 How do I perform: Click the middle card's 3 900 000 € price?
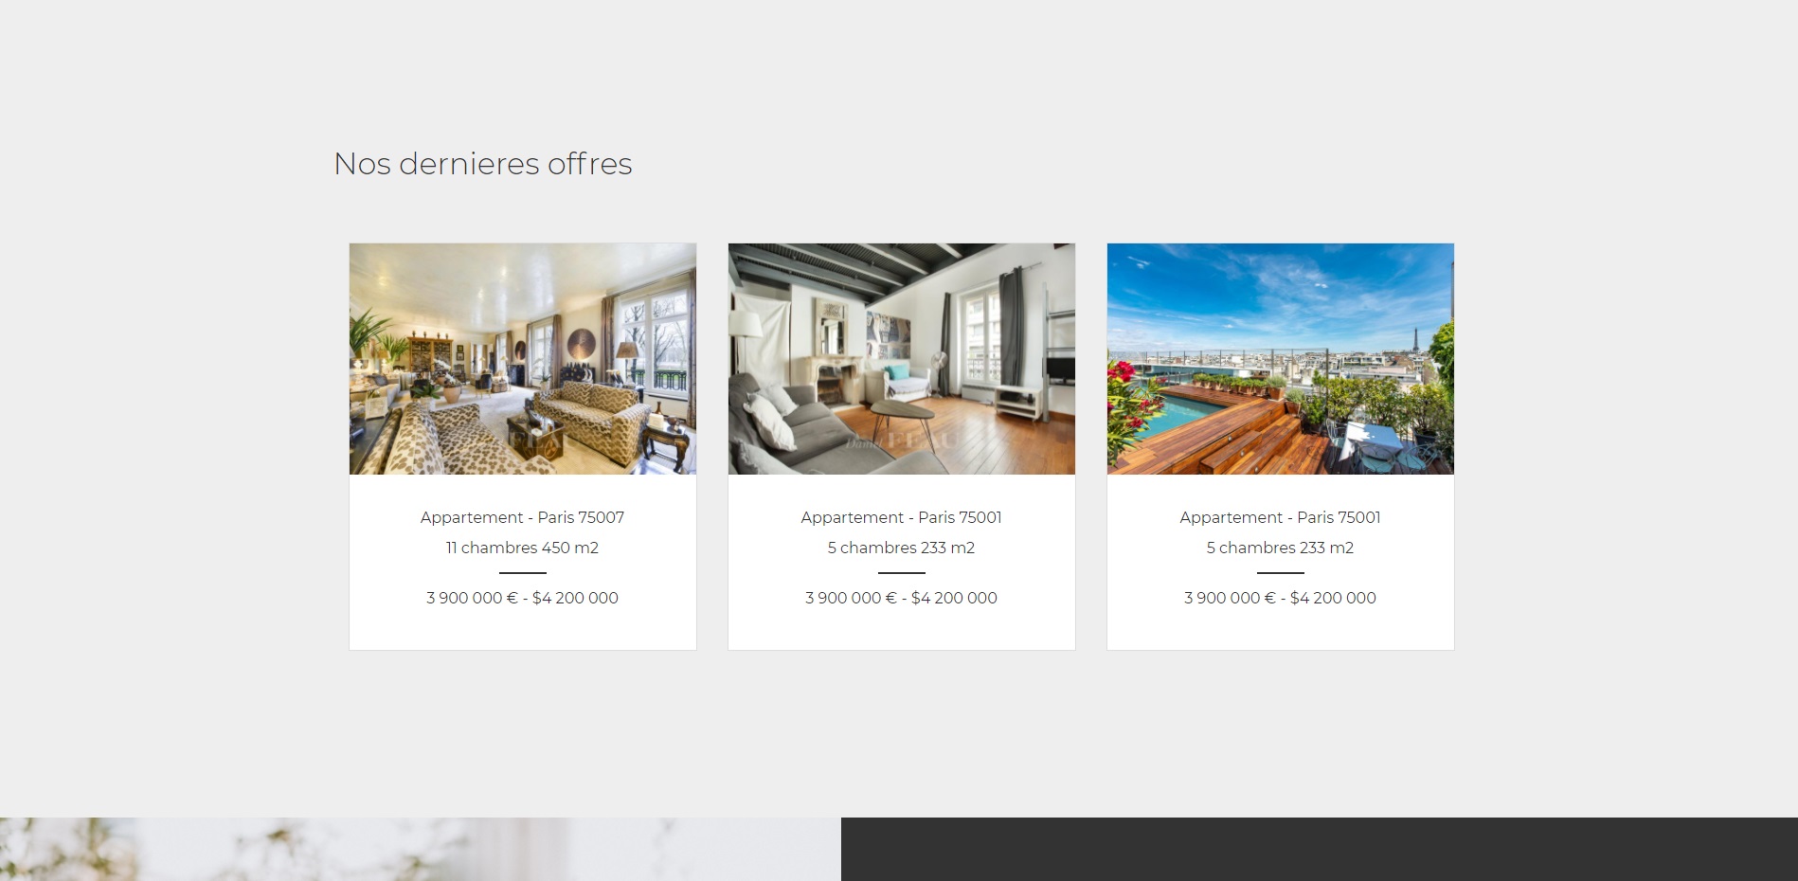pos(851,598)
